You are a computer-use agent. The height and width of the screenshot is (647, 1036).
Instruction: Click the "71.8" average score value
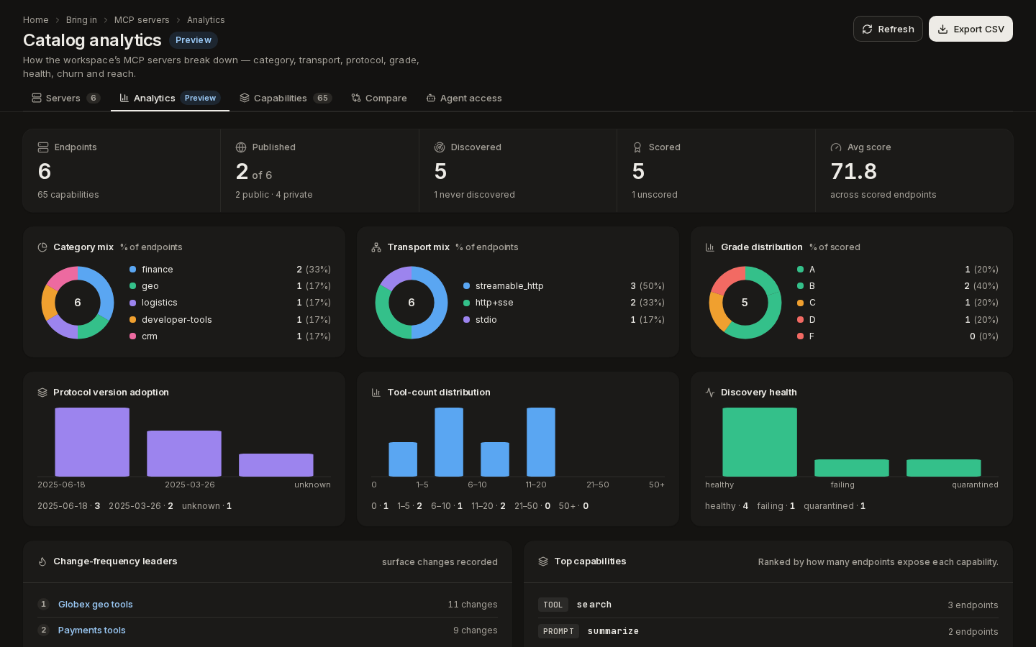854,172
